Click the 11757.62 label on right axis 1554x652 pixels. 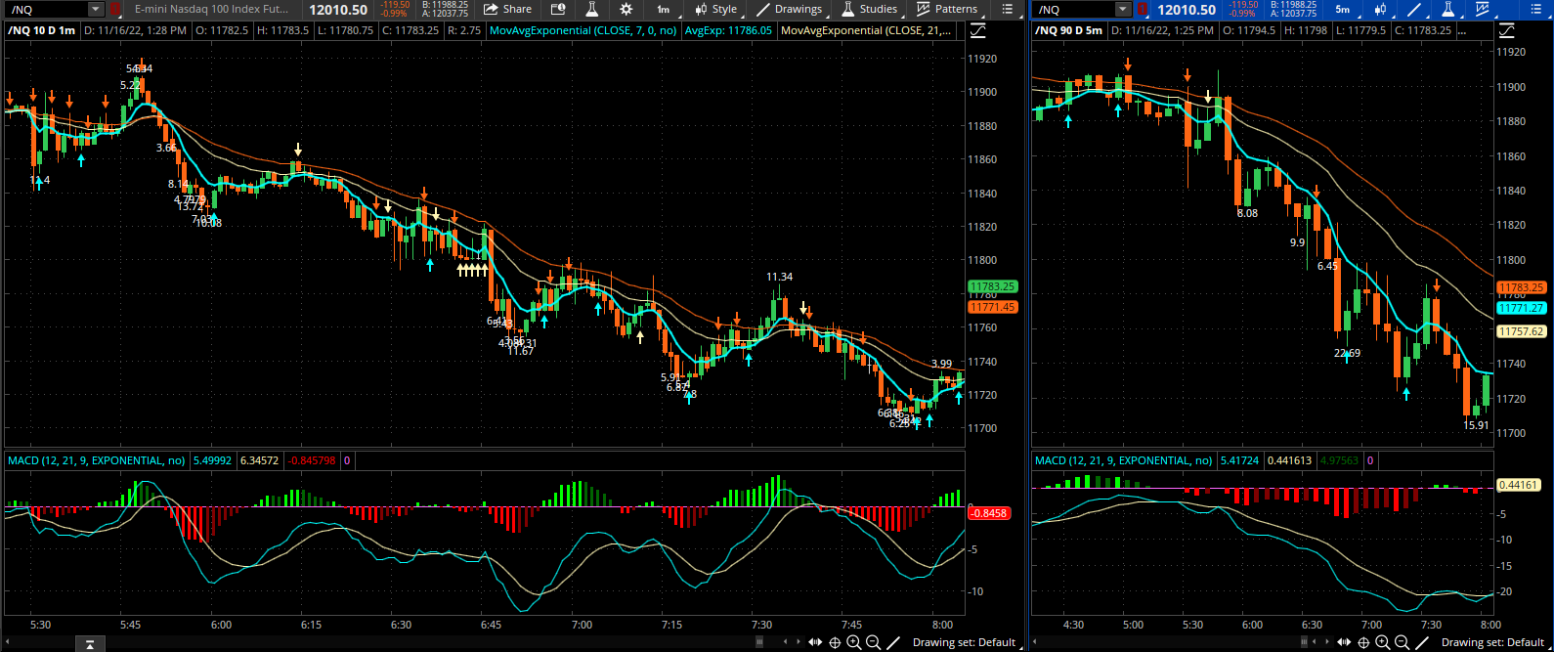click(x=1521, y=331)
